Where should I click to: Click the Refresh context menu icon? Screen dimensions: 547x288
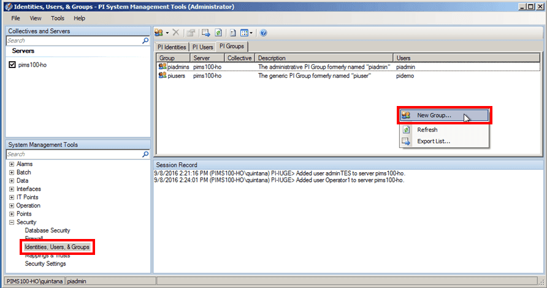click(x=406, y=130)
